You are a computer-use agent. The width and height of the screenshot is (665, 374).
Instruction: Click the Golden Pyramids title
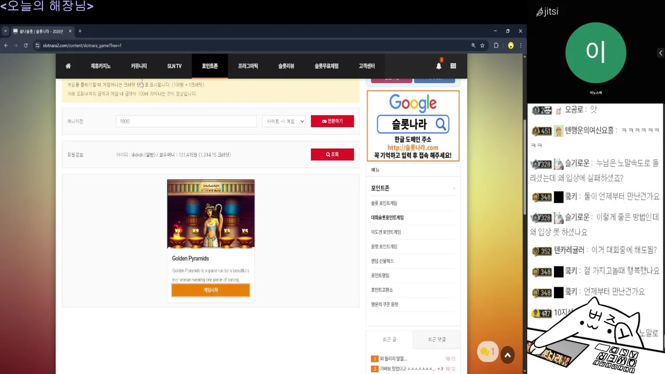(191, 258)
